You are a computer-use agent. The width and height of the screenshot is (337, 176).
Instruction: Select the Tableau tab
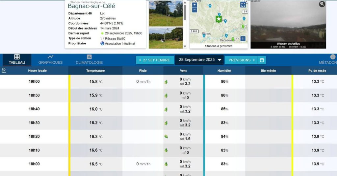(17, 59)
